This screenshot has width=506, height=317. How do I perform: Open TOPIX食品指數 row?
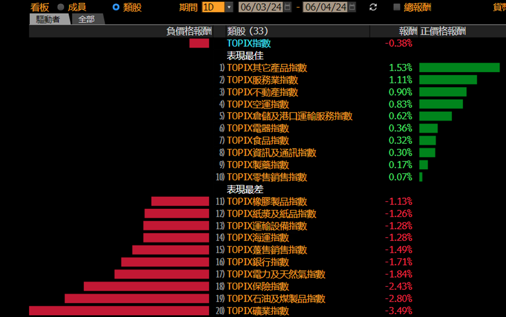tap(258, 141)
